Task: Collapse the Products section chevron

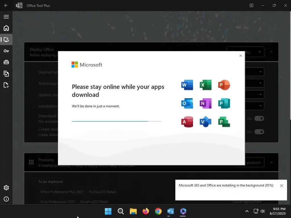Action: coord(271,162)
